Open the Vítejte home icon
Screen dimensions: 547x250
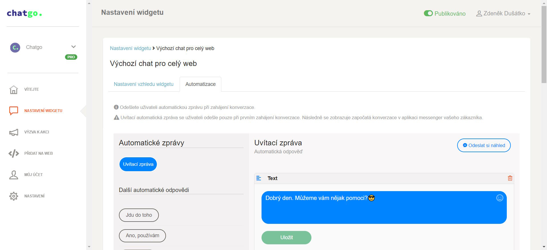(14, 90)
